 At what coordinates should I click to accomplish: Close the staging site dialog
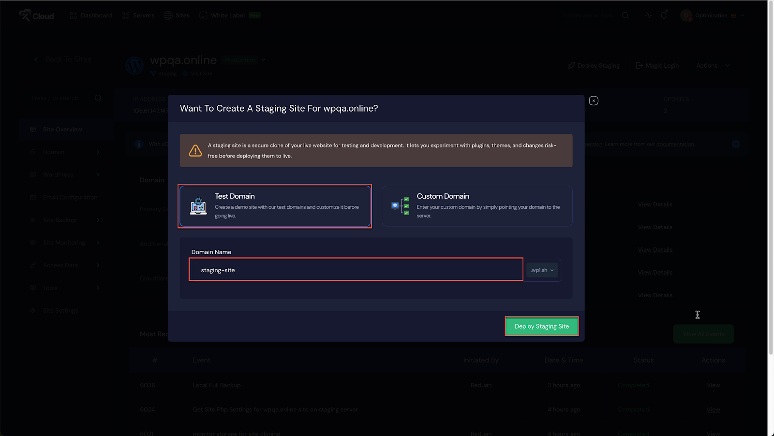(594, 101)
